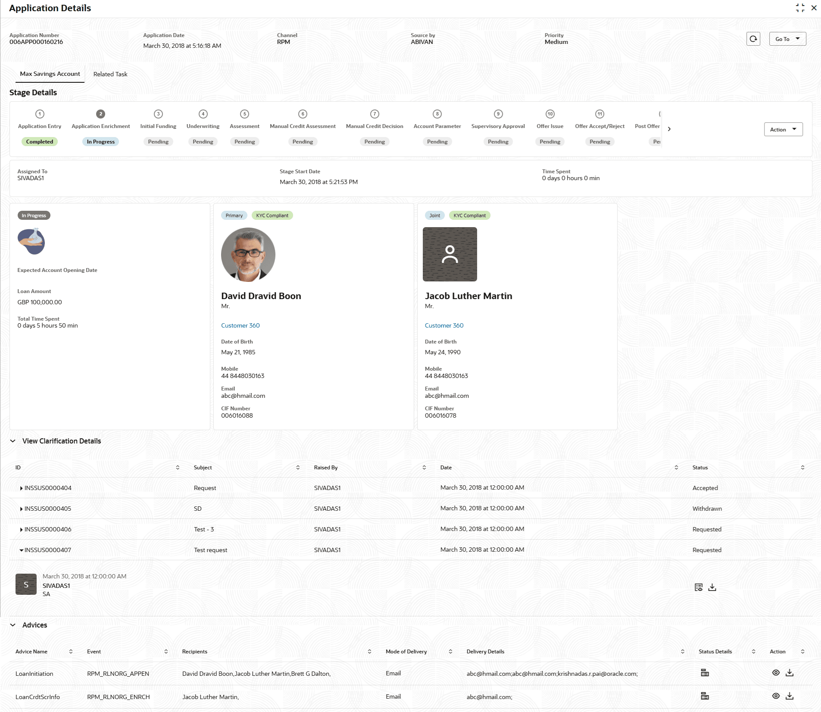Open status details for LoanCrdtScrInfo advice

[705, 696]
